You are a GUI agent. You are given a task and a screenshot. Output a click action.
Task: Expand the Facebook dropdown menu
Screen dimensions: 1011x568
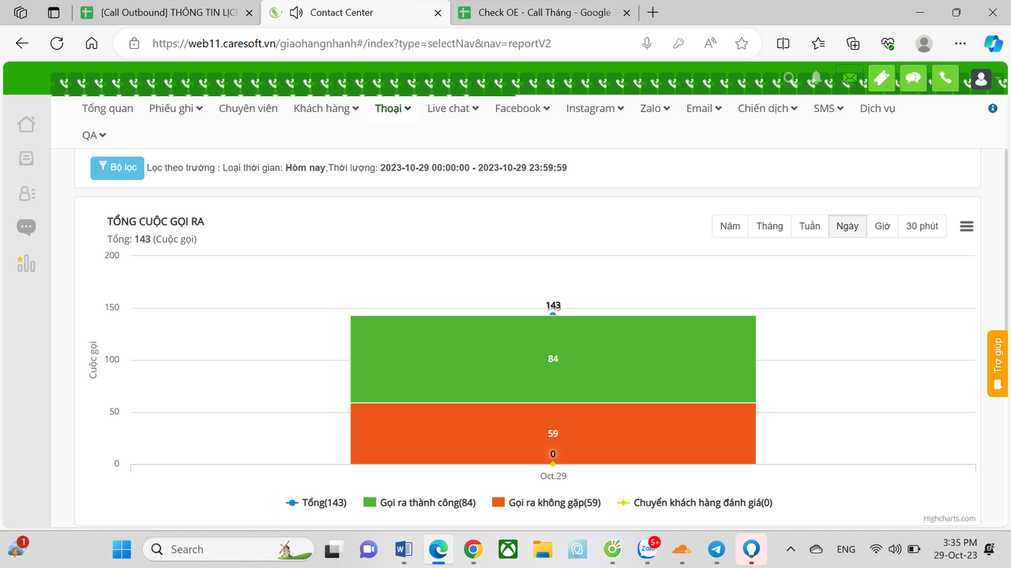click(x=523, y=108)
